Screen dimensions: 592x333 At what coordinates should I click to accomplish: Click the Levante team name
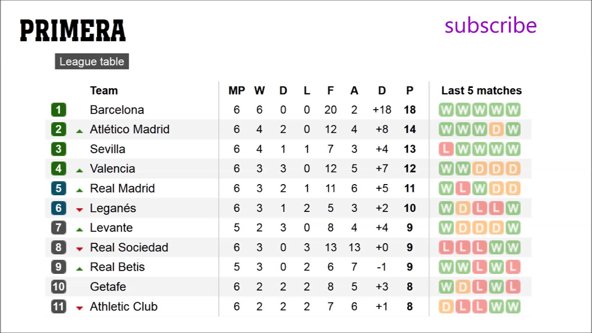pyautogui.click(x=111, y=228)
